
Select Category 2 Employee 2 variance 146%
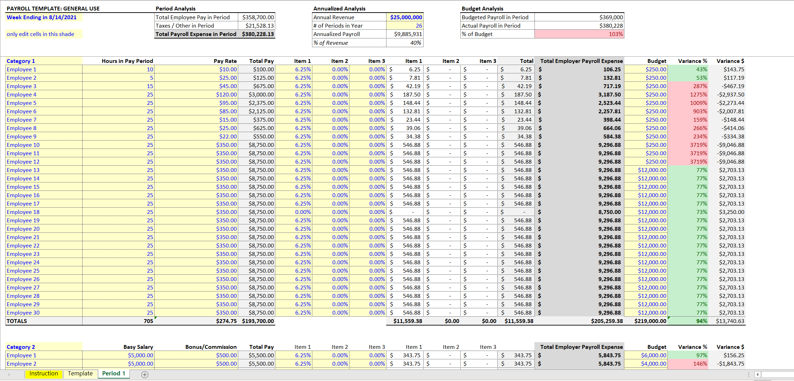click(688, 364)
